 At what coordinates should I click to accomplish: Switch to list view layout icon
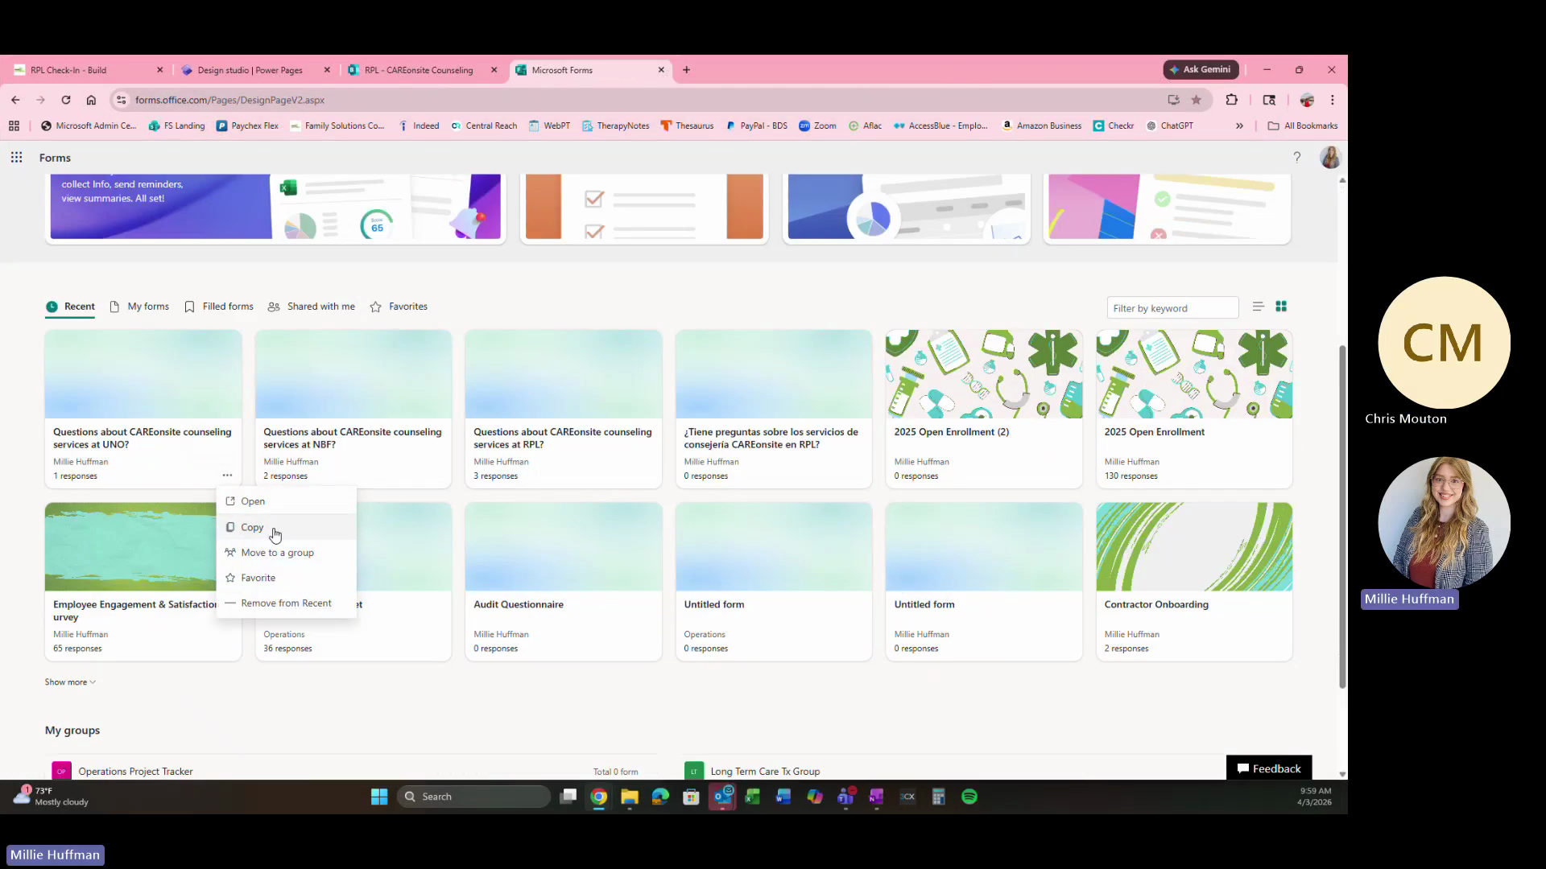coord(1259,307)
